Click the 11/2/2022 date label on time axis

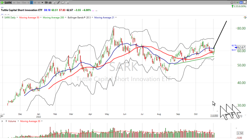click(x=214, y=116)
